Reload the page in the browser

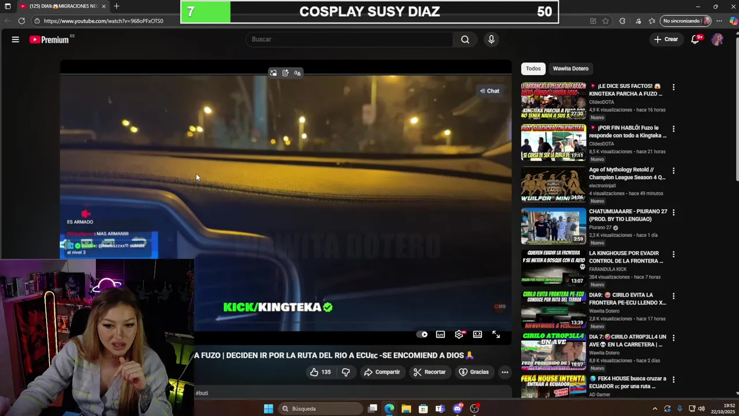coord(21,21)
